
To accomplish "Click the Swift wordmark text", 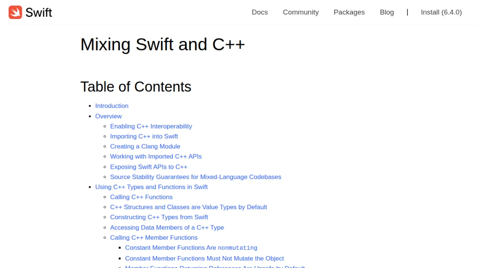I will [x=39, y=12].
